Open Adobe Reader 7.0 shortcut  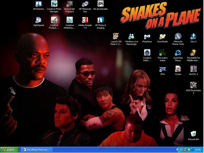click(85, 20)
